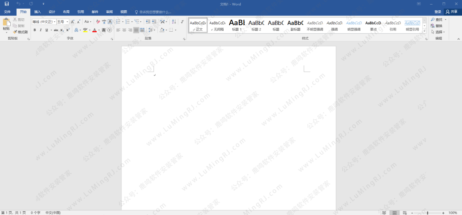Viewport: 462px width, 215px height.
Task: Open the 文件 (File) menu
Action: pyautogui.click(x=7, y=12)
